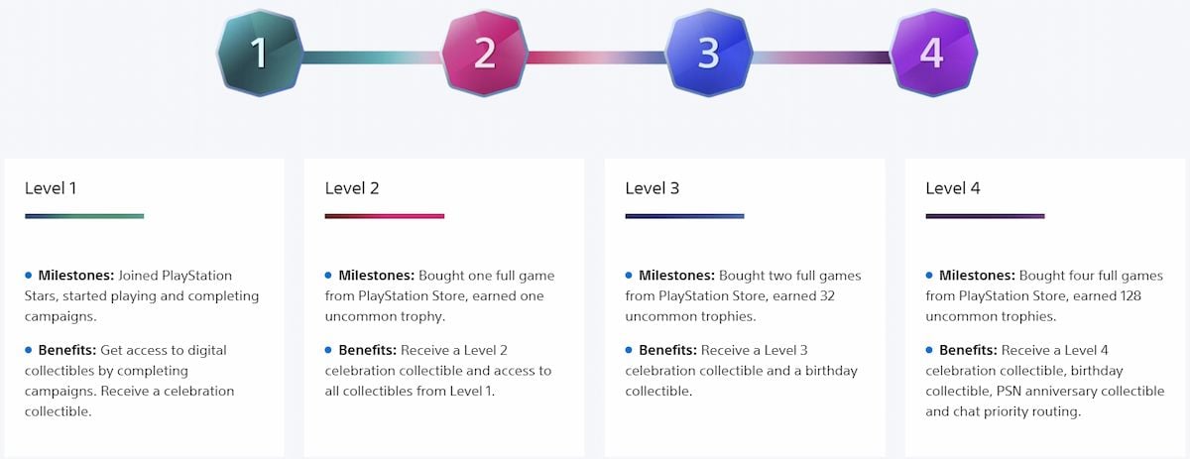The height and width of the screenshot is (459, 1190).
Task: Click the Level 2 card heading
Action: 352,187
